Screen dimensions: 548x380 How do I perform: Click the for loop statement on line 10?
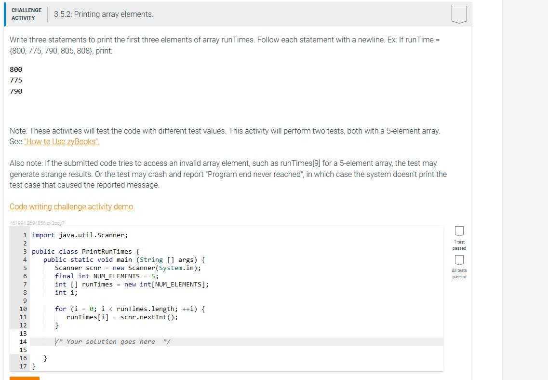point(130,309)
